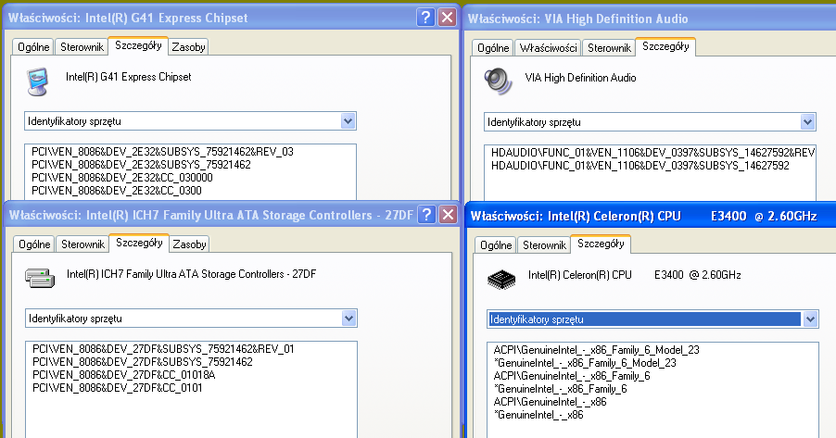Open the Zasoby tab in G41 Chipset window
This screenshot has height=438, width=836.
tap(188, 47)
